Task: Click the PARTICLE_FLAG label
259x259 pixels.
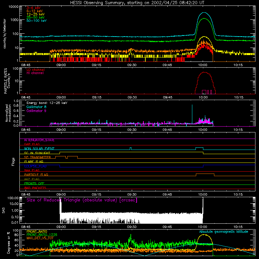Action: point(36,175)
